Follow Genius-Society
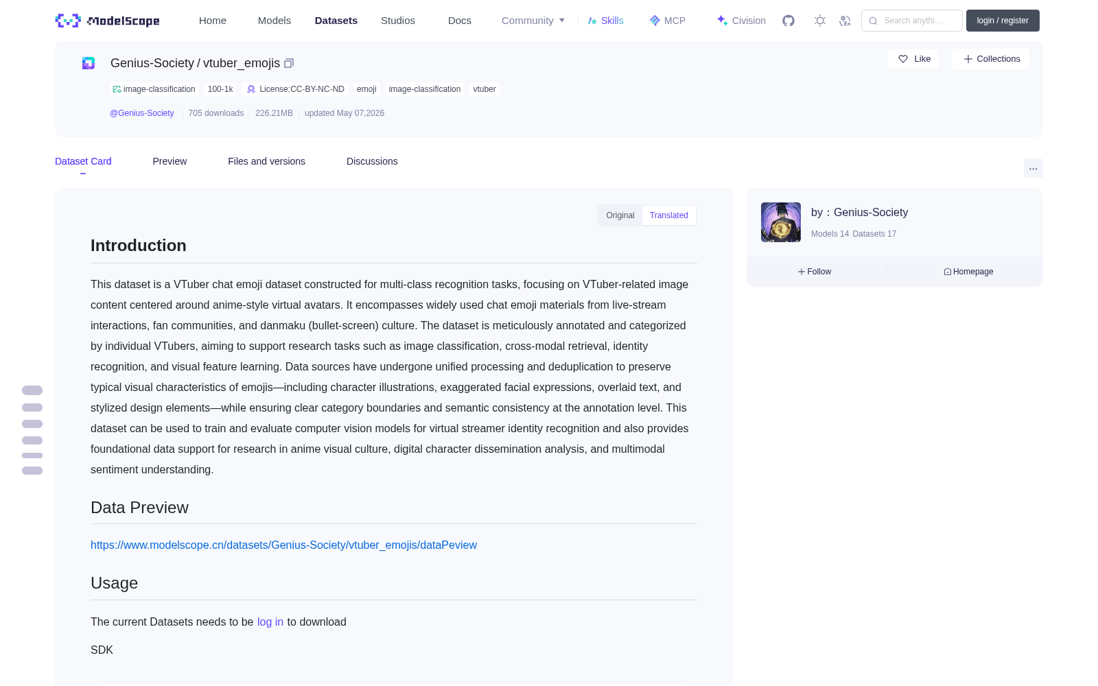The height and width of the screenshot is (686, 1098). 815,272
